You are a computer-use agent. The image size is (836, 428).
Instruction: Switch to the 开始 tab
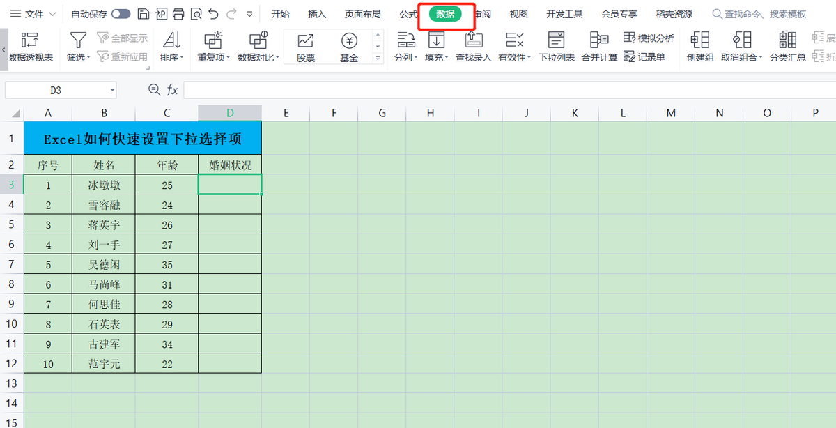(280, 14)
